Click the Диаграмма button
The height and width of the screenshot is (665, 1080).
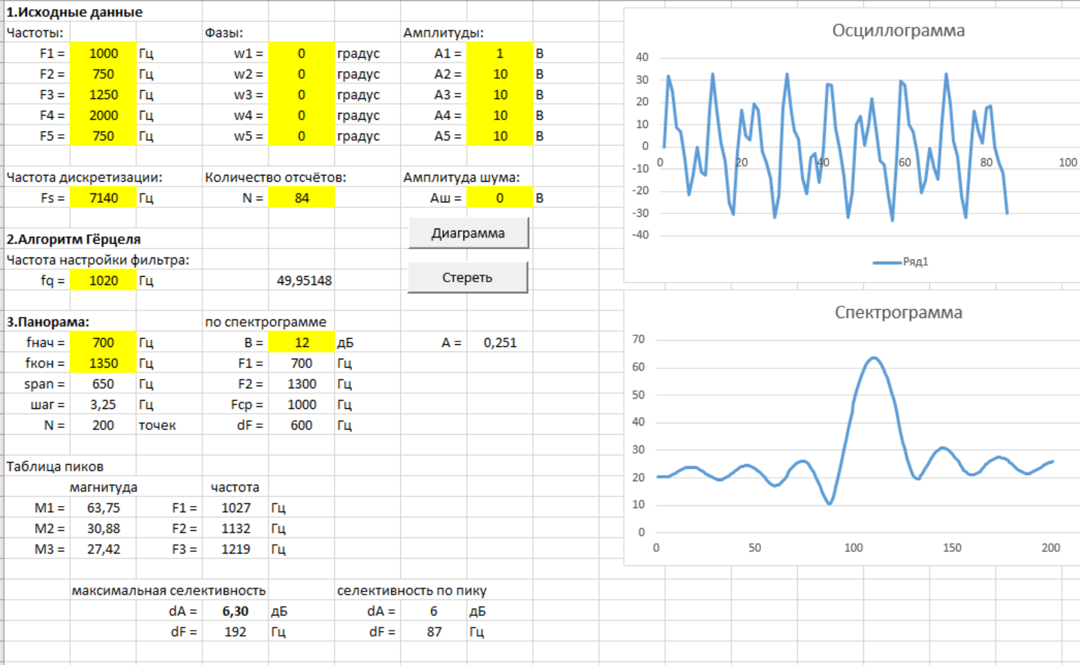point(468,233)
